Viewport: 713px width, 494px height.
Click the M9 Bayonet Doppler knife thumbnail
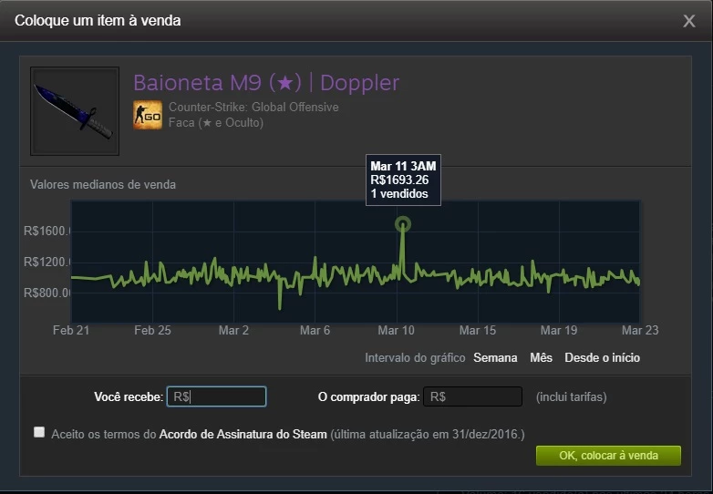pyautogui.click(x=75, y=111)
